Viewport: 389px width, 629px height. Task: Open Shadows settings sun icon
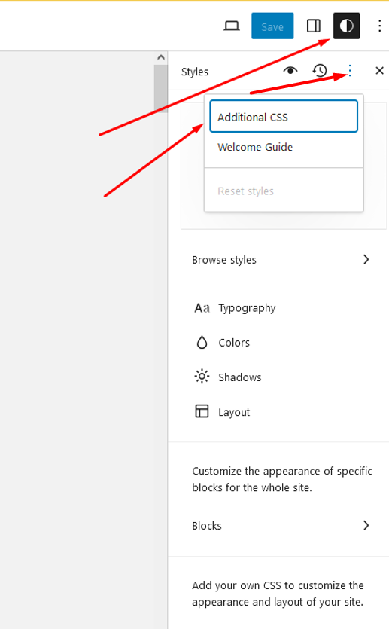point(202,377)
